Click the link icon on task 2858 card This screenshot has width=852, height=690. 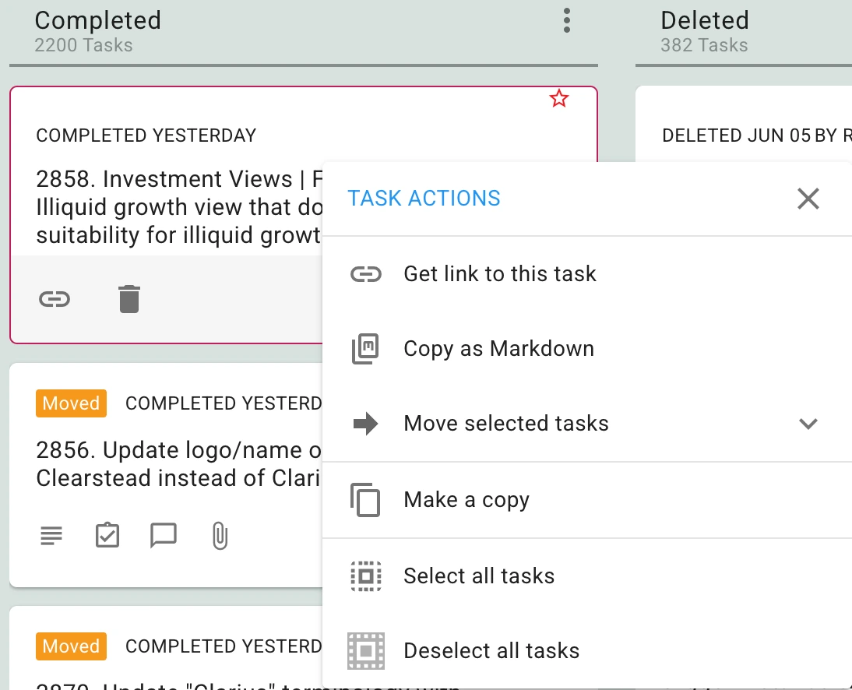[x=55, y=299]
